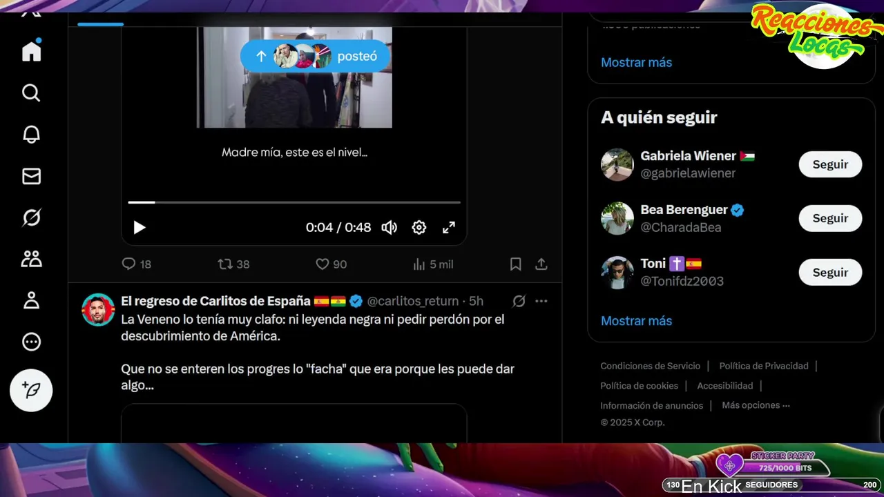884x497 pixels.
Task: Click the 'Madre mía, este es el nivel…' caption
Action: pos(294,152)
